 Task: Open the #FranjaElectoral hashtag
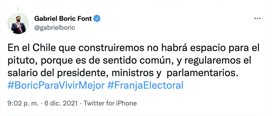pyautogui.click(x=145, y=85)
